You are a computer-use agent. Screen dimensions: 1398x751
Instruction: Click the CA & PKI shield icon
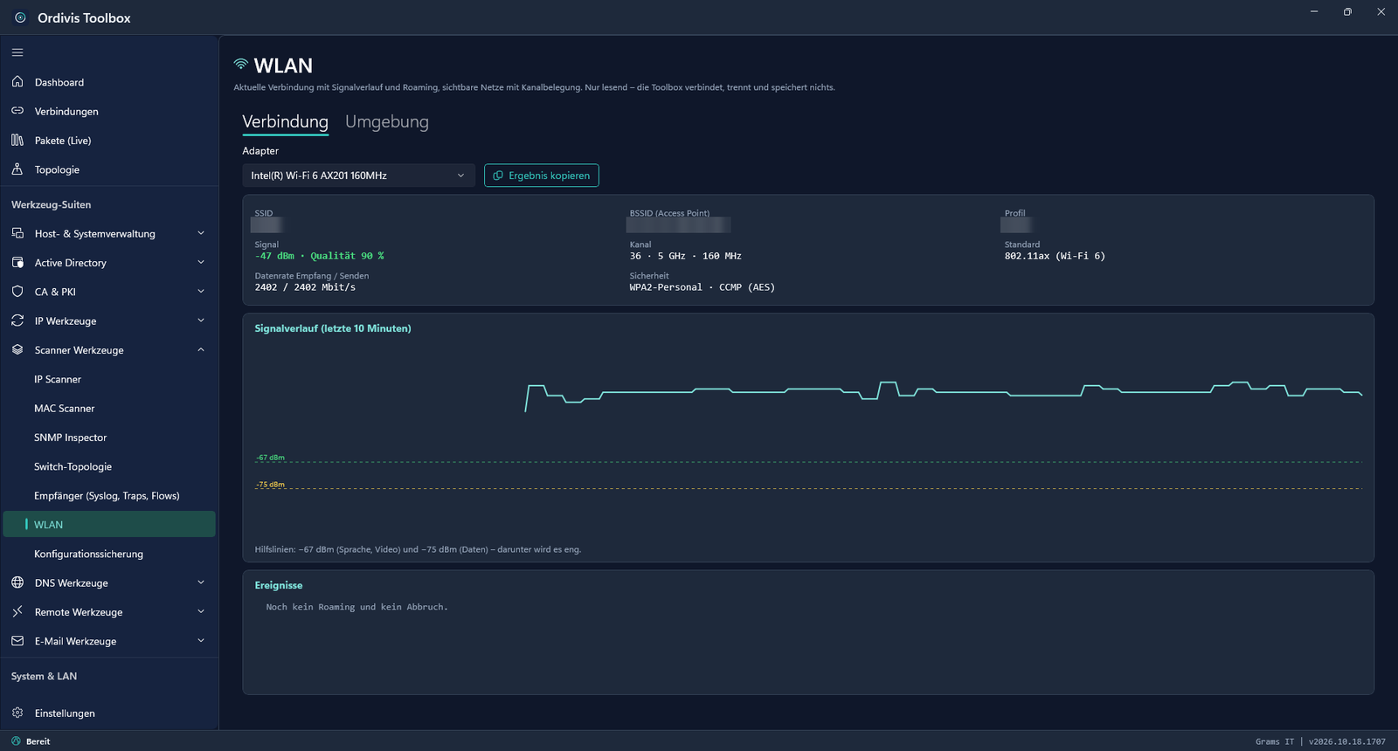tap(17, 292)
